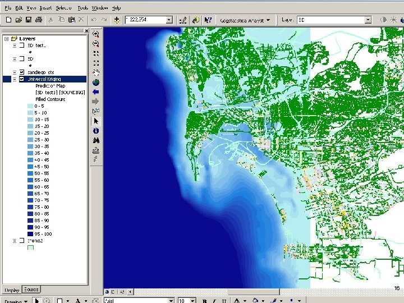Select the Measure tool
This screenshot has width=404, height=303.
tap(96, 150)
